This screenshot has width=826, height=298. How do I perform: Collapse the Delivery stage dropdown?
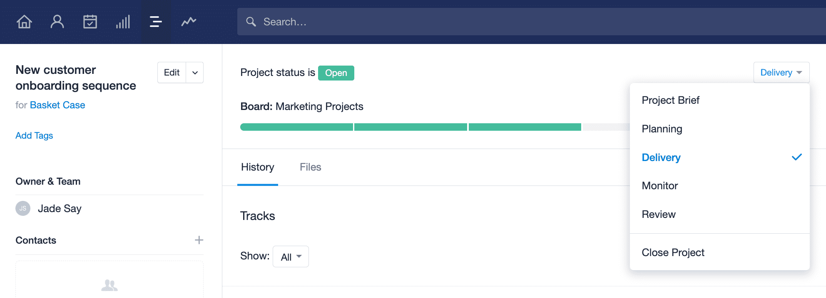point(781,73)
